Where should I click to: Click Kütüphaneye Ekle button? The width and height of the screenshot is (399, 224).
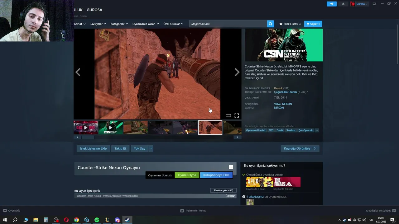216,175
